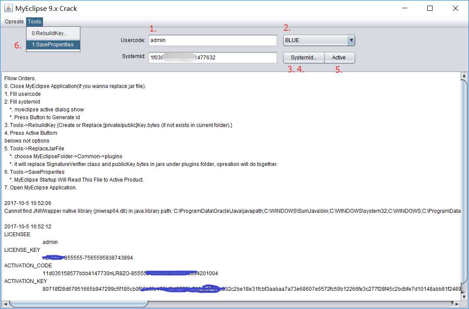This screenshot has height=309, width=469.
Task: Click the license key value ending 7565595938743894
Action: pyautogui.click(x=88, y=258)
